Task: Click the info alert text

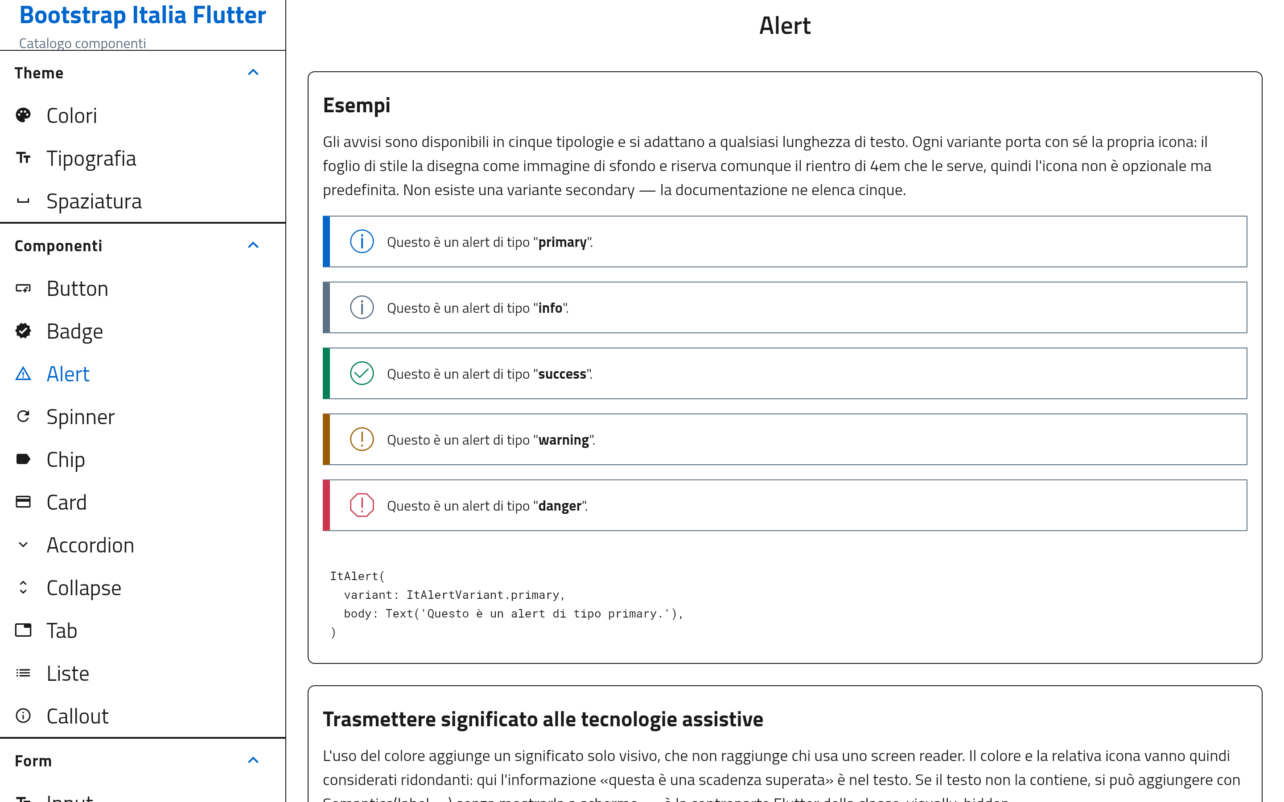Action: [477, 307]
